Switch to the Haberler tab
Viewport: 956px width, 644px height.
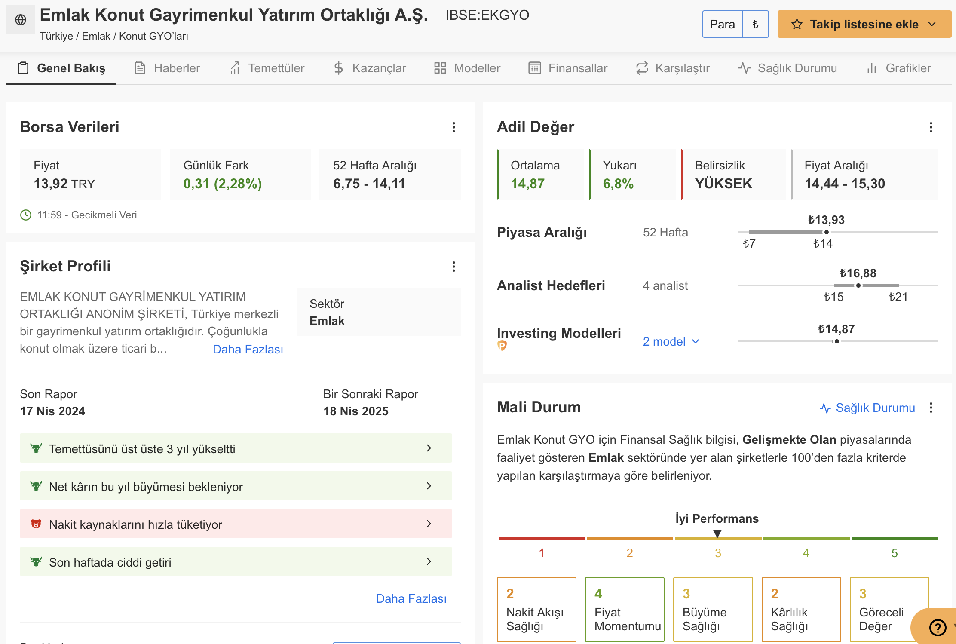167,68
